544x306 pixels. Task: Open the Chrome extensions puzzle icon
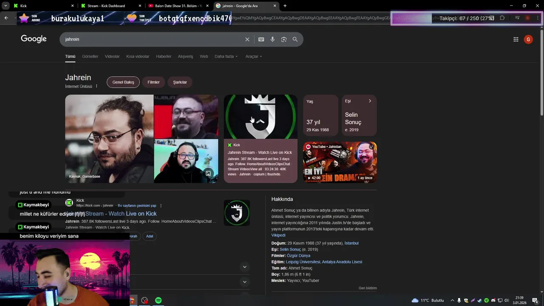pyautogui.click(x=502, y=18)
